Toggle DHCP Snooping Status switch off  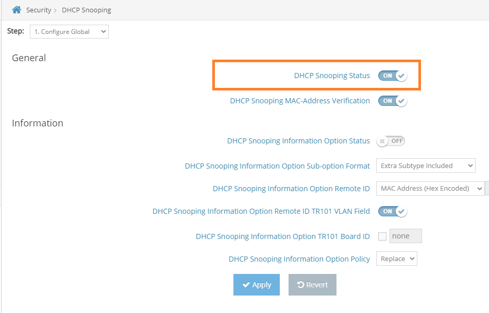tap(392, 76)
